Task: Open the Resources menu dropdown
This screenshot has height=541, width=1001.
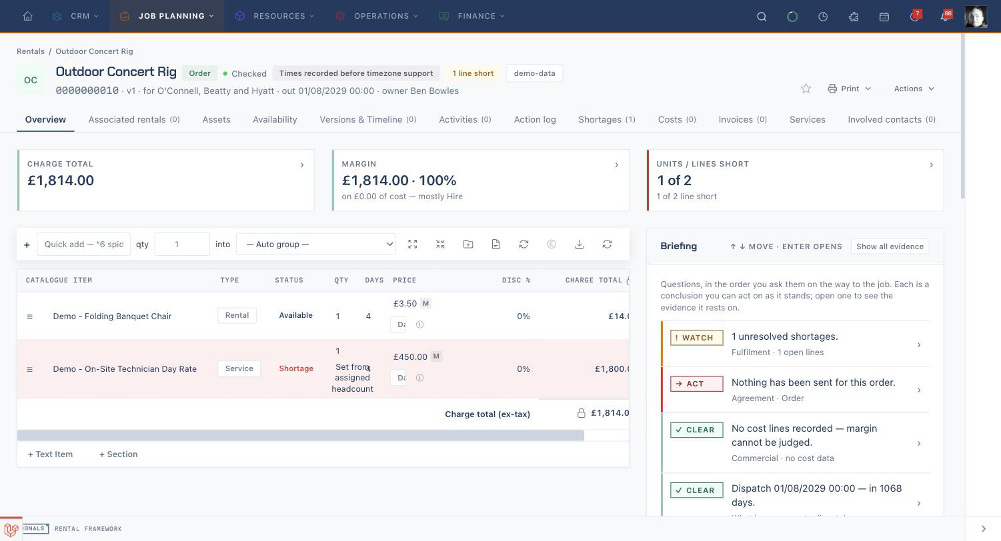Action: tap(274, 16)
